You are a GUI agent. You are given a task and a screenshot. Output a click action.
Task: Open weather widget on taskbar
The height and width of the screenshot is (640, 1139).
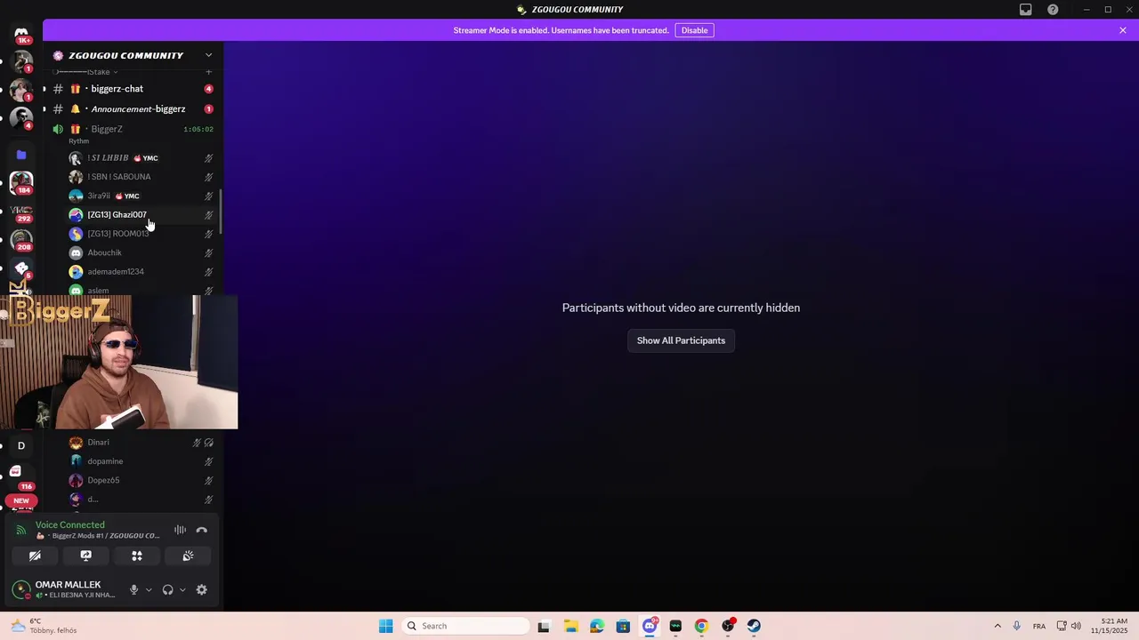44,626
